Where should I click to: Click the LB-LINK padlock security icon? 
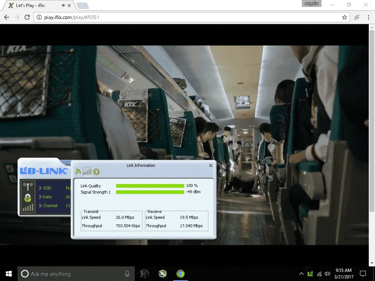point(28,198)
